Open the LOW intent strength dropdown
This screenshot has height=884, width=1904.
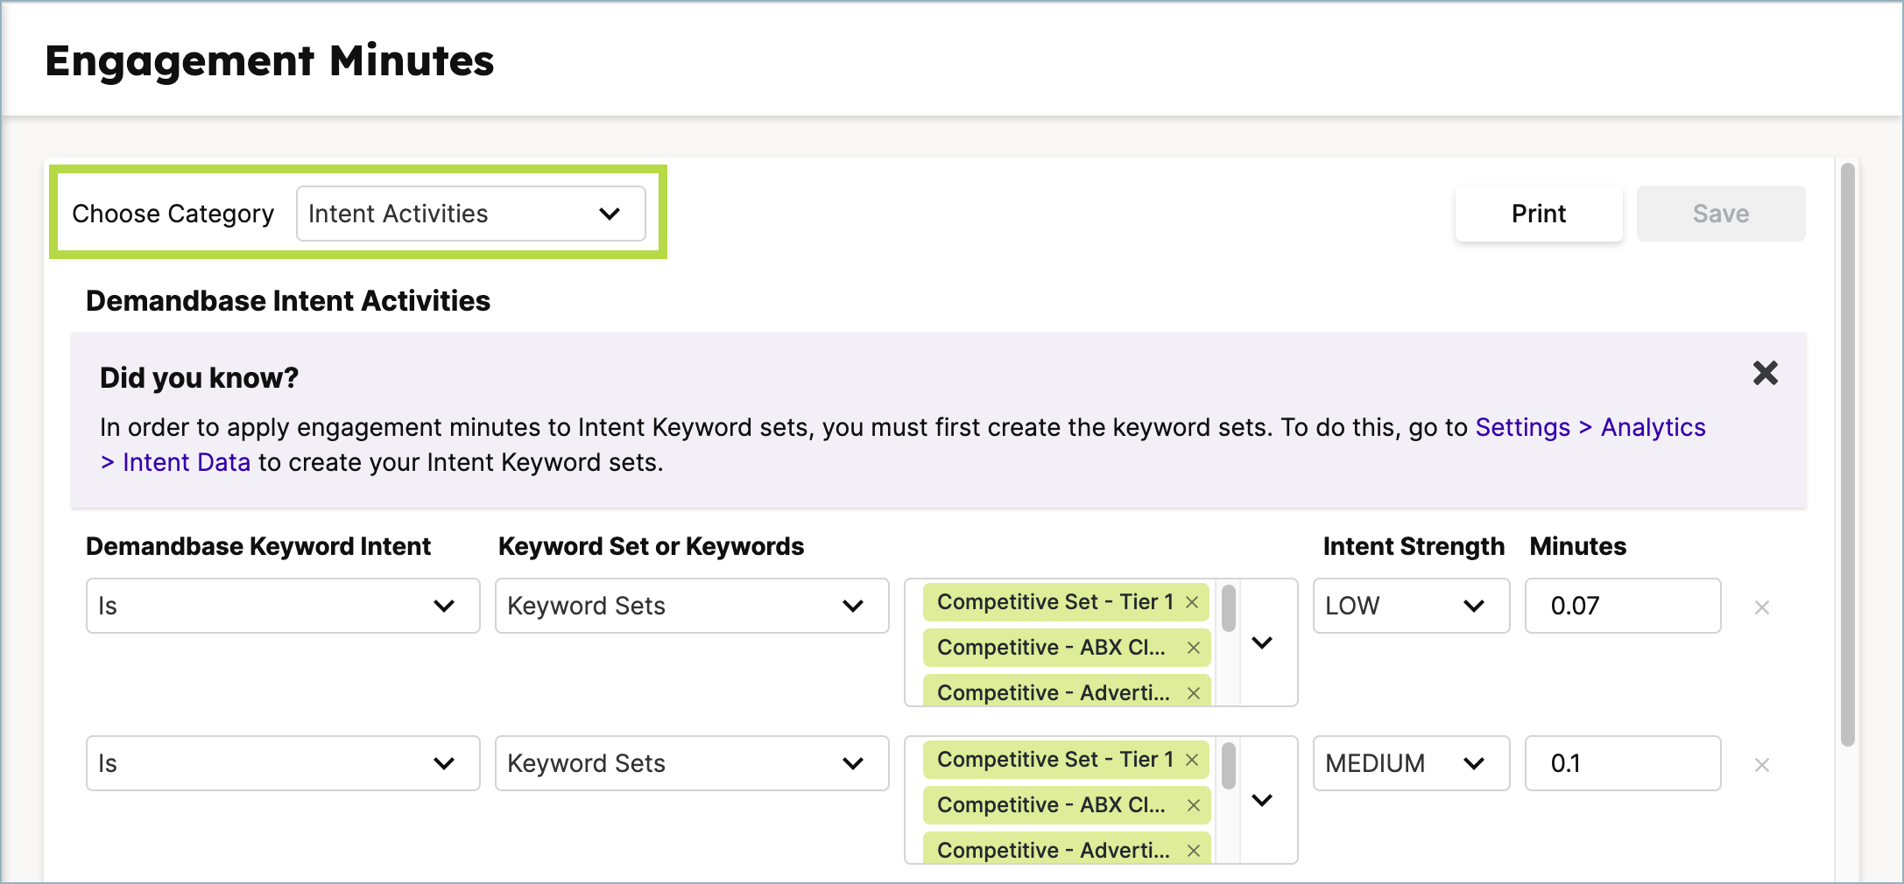(1411, 606)
